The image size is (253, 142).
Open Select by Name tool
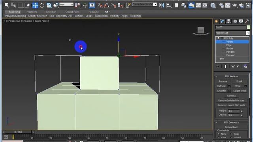tap(13, 5)
